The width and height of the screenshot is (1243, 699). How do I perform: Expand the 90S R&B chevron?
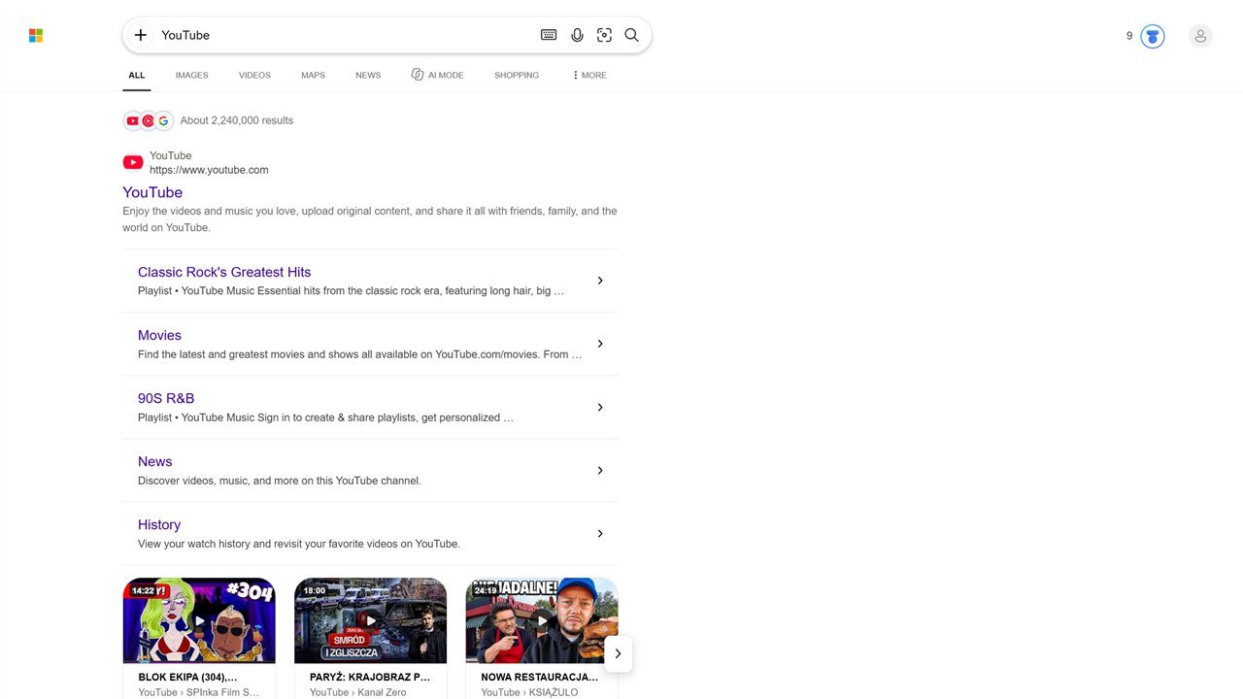coord(600,407)
